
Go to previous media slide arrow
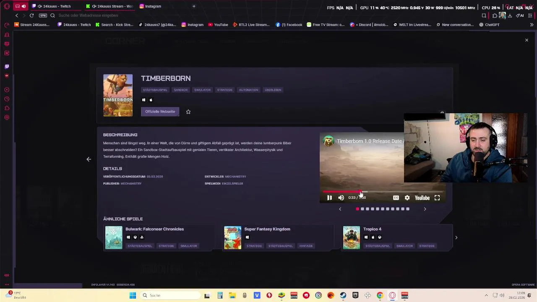[340, 209]
